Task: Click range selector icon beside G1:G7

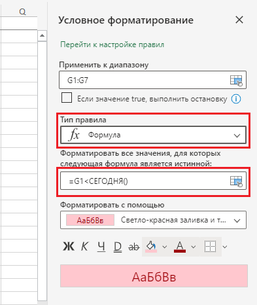Action: coord(236,81)
